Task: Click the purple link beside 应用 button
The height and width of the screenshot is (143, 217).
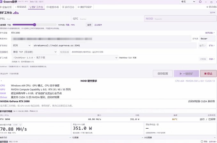Action: click(98, 25)
